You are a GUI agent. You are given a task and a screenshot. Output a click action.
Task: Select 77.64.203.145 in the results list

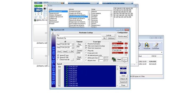point(73,85)
